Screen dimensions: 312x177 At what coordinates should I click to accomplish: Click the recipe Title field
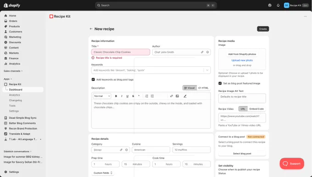click(x=121, y=52)
